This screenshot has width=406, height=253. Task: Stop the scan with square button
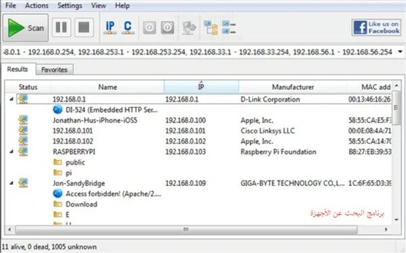[84, 27]
